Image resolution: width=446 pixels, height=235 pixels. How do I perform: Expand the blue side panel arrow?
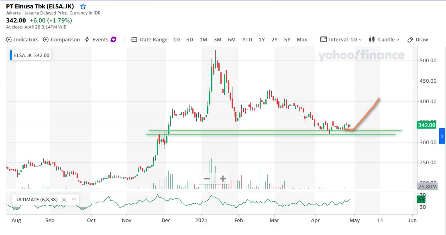tap(442, 136)
